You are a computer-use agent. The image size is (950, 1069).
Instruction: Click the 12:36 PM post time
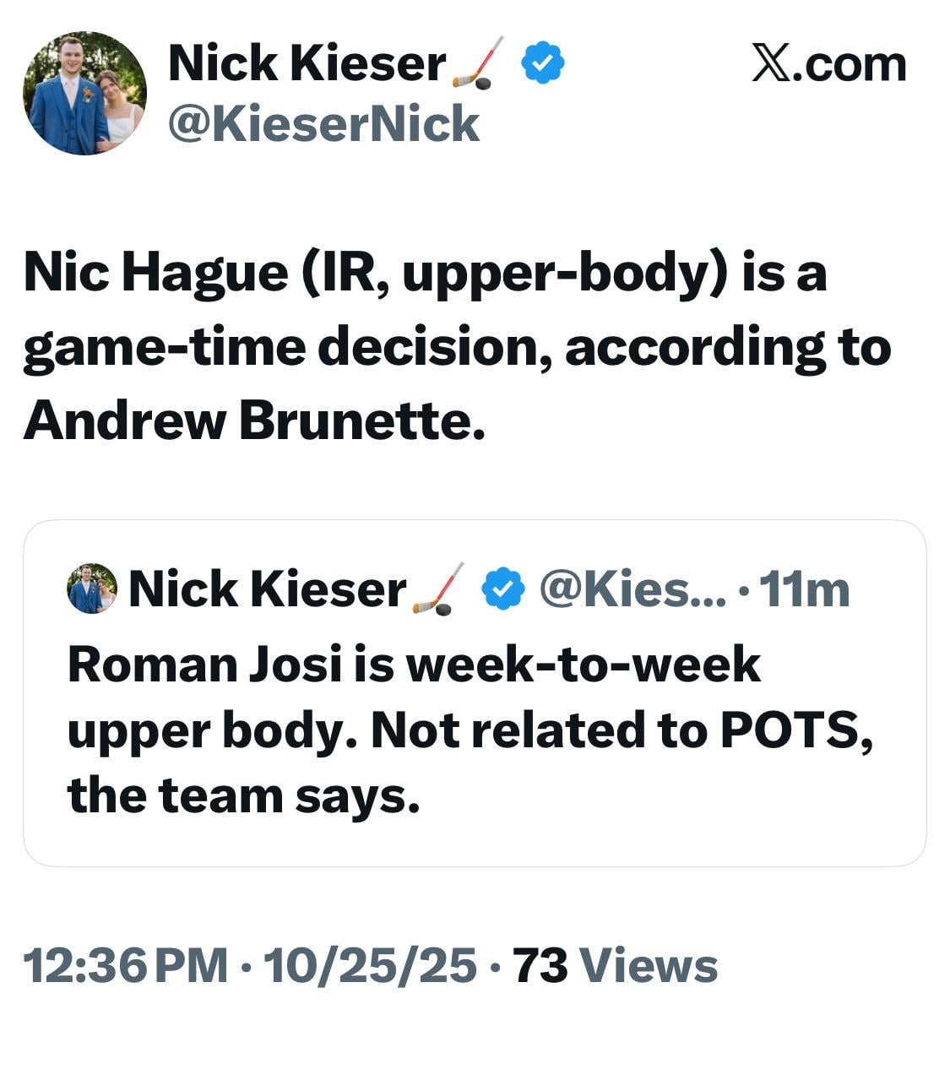coord(125,965)
